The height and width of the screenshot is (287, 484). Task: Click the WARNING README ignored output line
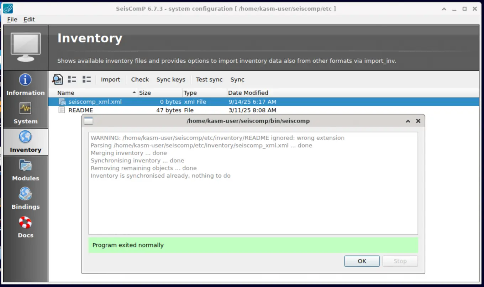tap(217, 138)
